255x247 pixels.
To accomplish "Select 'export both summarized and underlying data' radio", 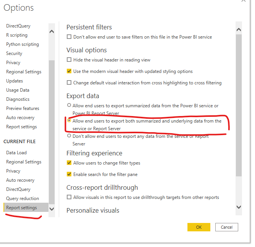I will pyautogui.click(x=69, y=121).
